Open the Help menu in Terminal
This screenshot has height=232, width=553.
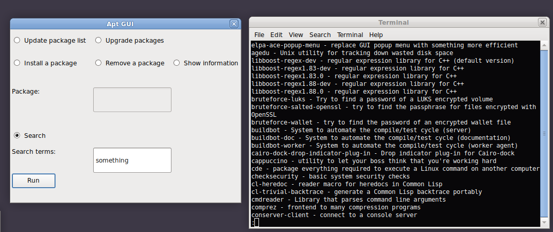376,34
